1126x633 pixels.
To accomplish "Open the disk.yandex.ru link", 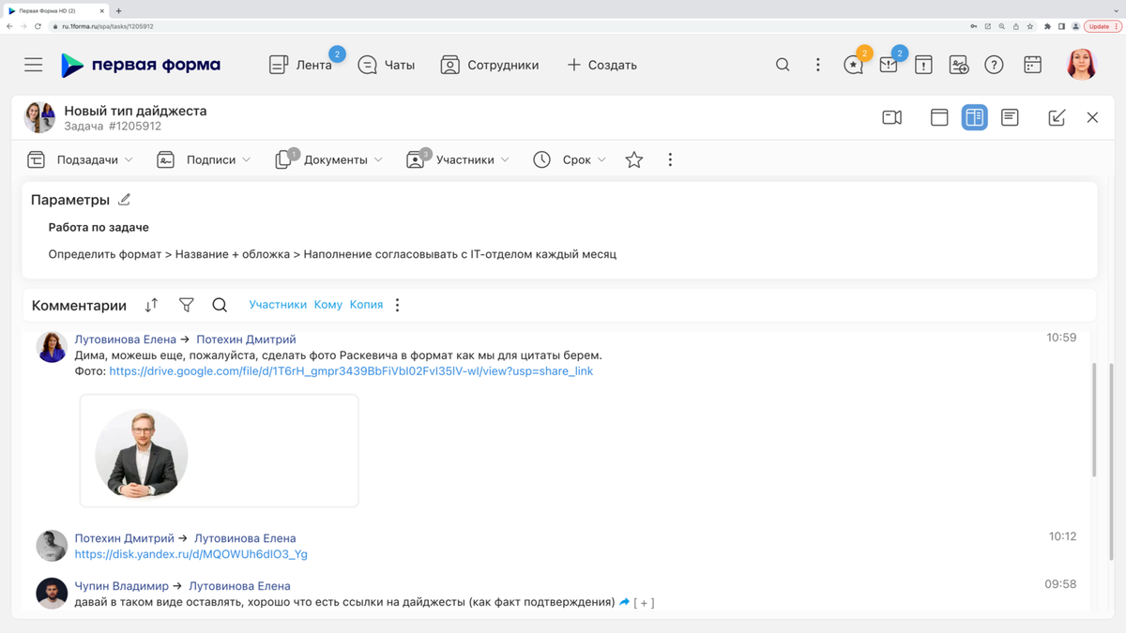I will (x=191, y=554).
